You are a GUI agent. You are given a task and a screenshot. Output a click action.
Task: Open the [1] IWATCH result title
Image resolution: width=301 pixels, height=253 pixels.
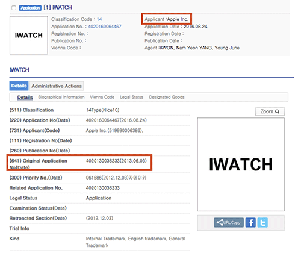click(x=58, y=8)
